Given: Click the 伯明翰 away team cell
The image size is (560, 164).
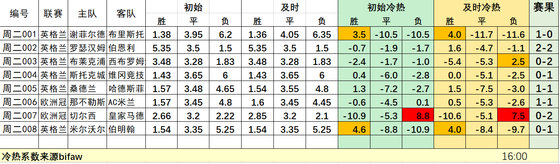Looking at the screenshot, I should tap(126, 129).
